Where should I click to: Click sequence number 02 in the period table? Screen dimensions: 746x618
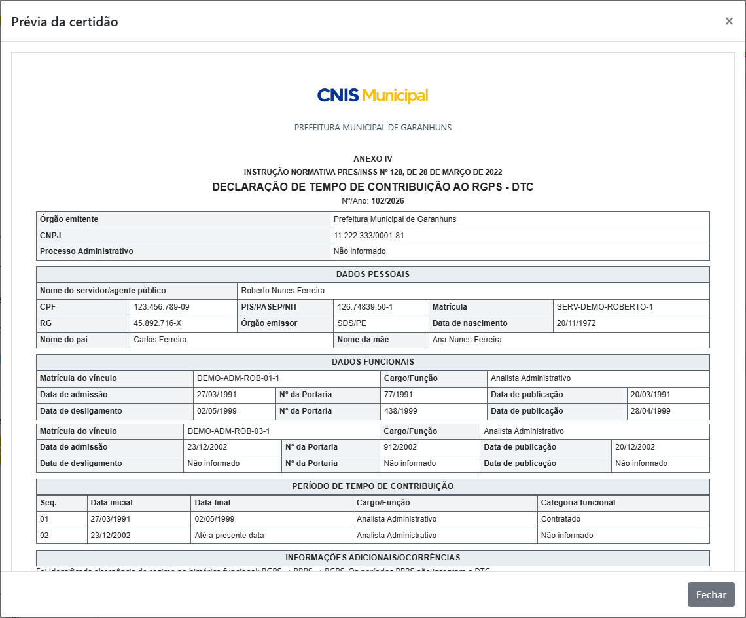tap(44, 536)
